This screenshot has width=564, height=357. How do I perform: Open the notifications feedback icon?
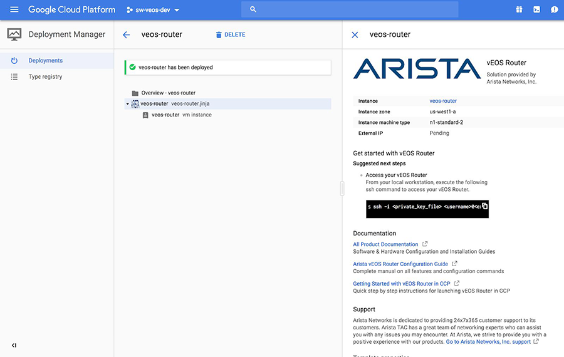(555, 9)
